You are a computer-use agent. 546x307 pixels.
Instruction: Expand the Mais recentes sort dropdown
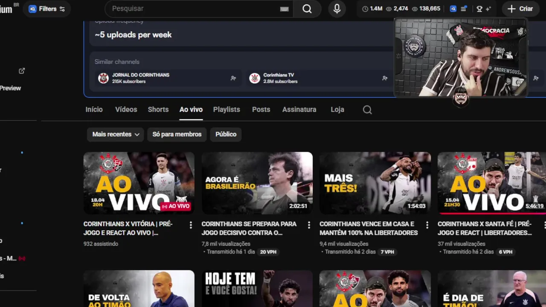(116, 134)
